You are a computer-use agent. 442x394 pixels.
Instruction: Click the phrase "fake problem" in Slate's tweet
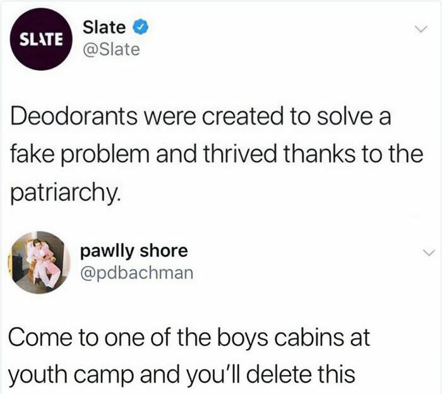[x=80, y=155]
